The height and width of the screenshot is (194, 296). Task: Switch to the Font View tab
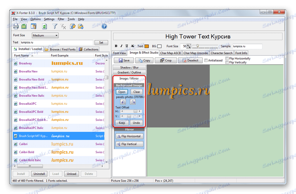pyautogui.click(x=120, y=53)
